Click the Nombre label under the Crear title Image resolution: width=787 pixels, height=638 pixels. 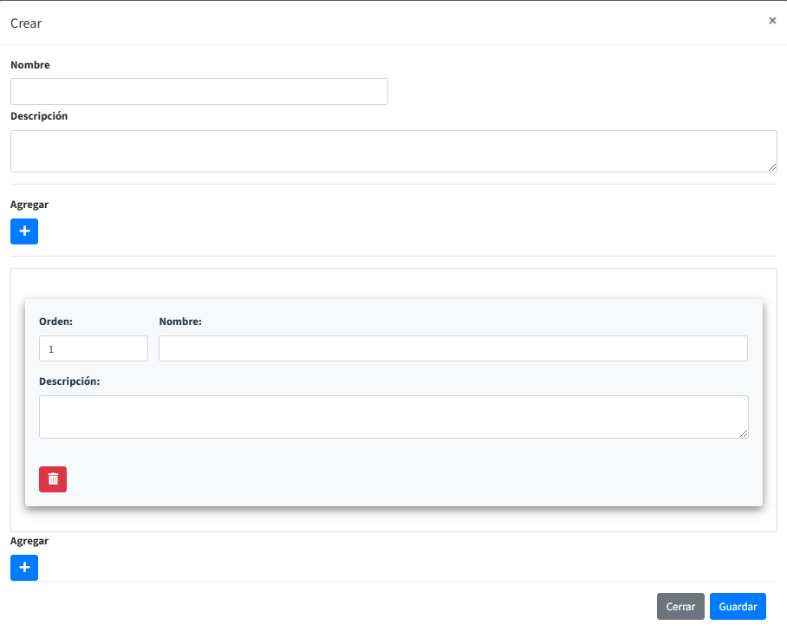point(30,65)
